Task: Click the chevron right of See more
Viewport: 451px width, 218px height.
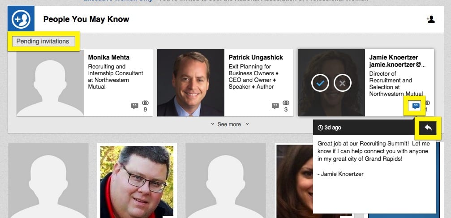Action: [x=247, y=124]
